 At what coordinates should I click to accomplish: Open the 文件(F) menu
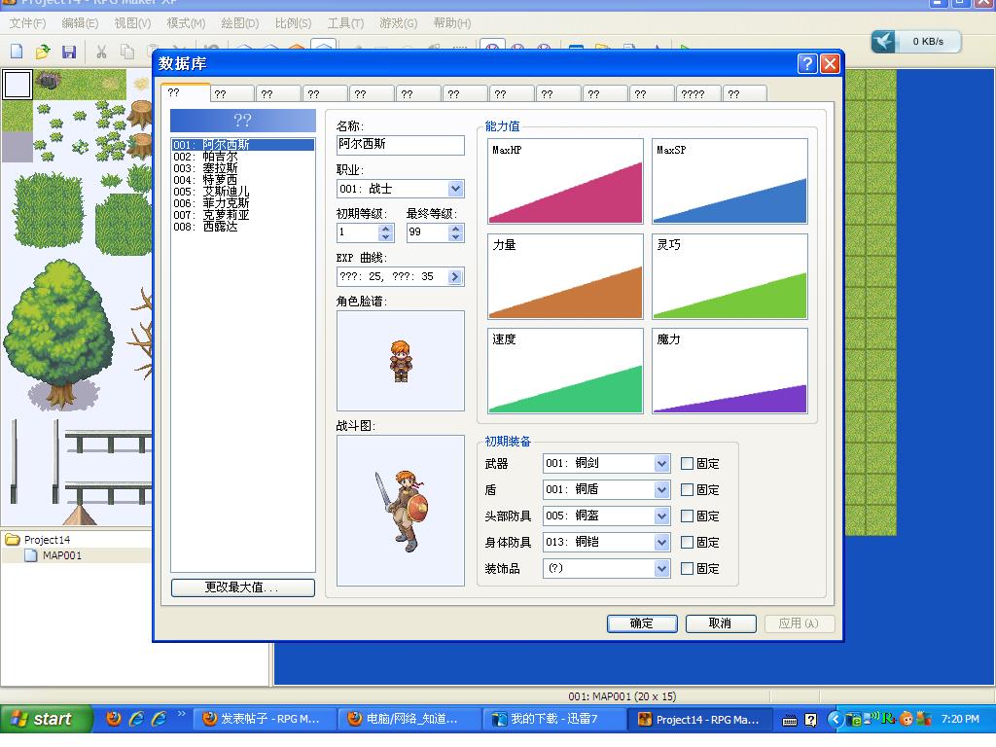tap(28, 23)
